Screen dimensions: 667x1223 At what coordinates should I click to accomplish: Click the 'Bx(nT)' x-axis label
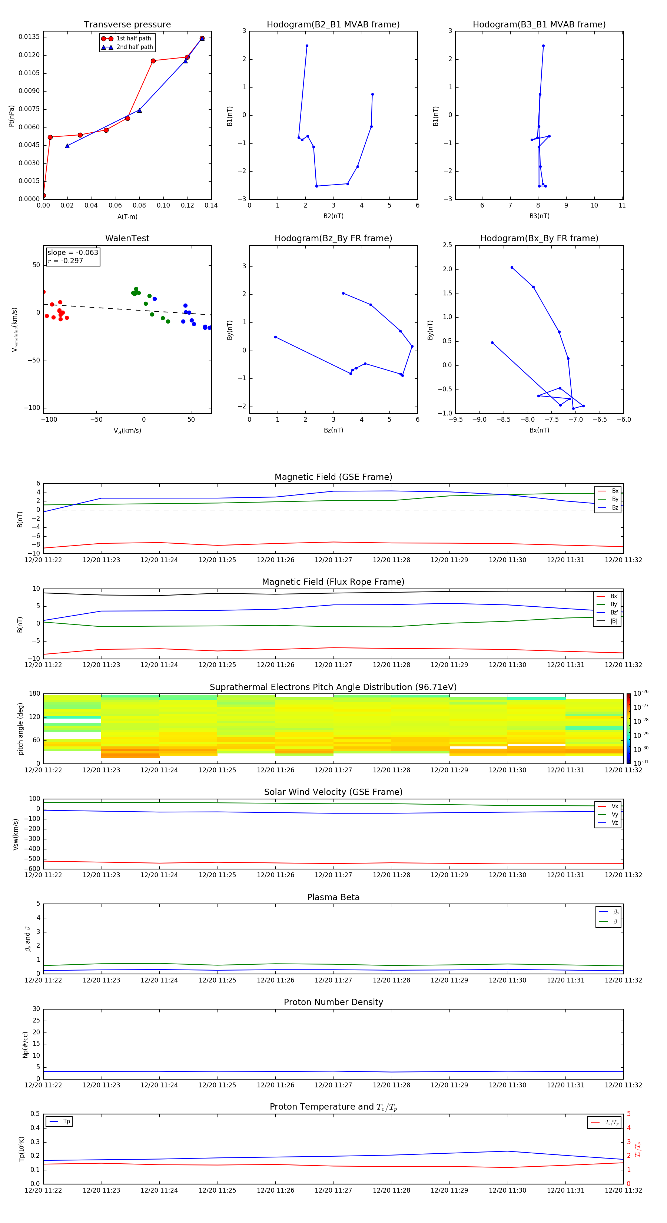(x=539, y=430)
